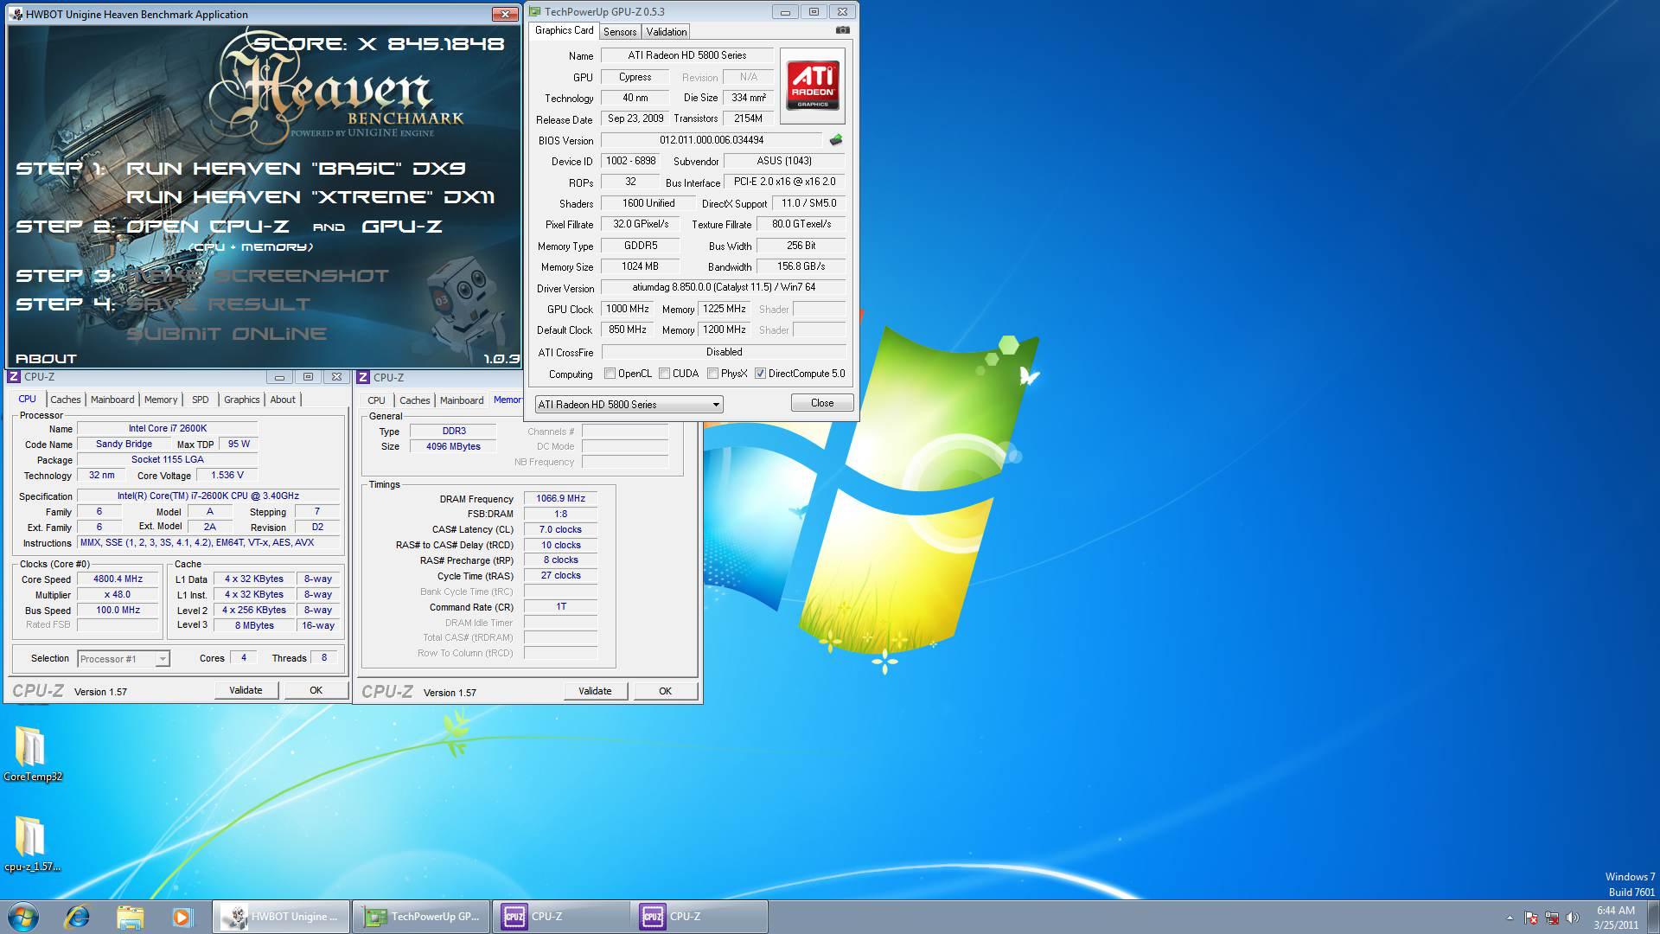Click Validate in the right CPU-Z window
Screen dimensions: 1660x934
pos(595,691)
